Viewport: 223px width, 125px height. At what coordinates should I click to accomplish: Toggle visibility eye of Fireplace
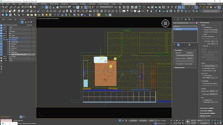click(x=8, y=44)
